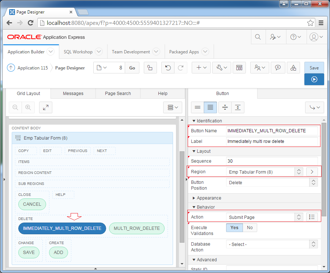
Task: Set Execute Validations to No
Action: tap(250, 228)
